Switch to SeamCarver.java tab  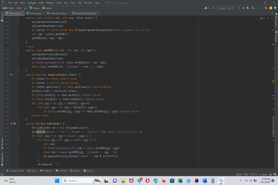pyautogui.click(x=58, y=13)
